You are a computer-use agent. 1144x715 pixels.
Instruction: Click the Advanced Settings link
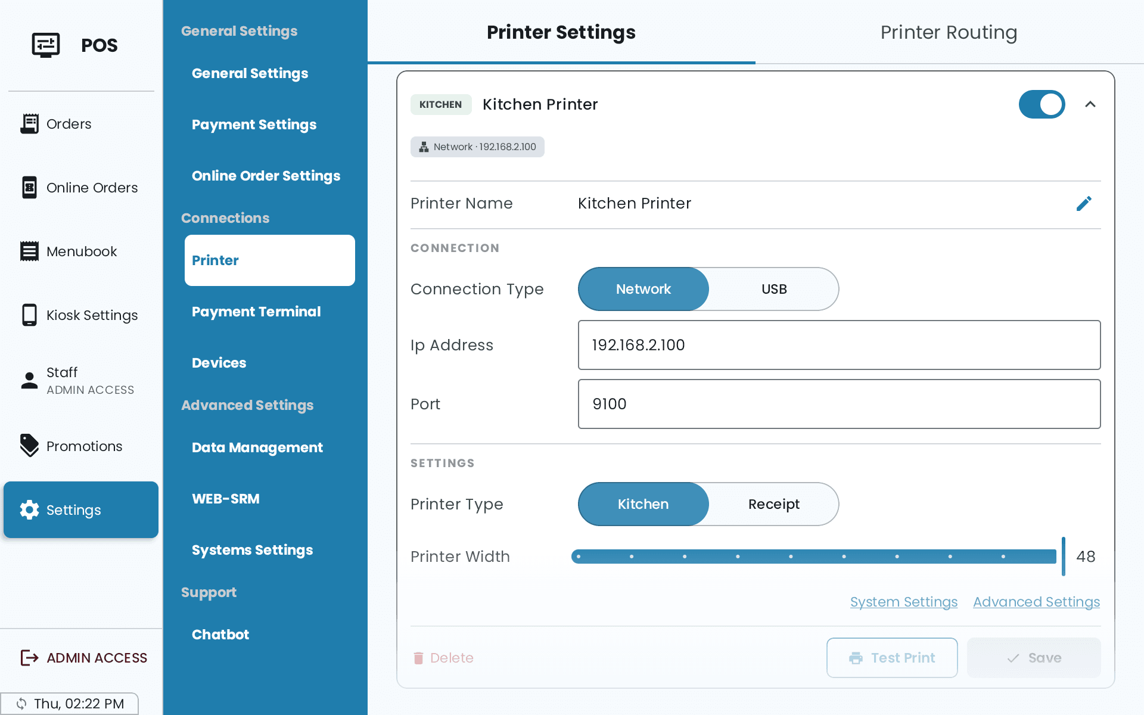1037,602
